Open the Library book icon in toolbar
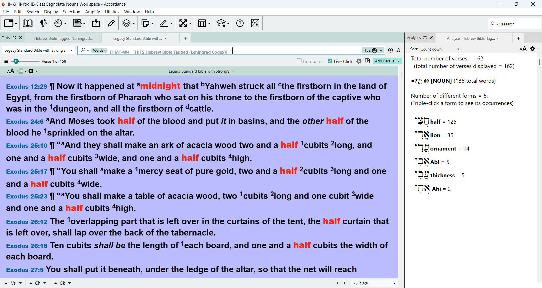542x288 pixels. (x=27, y=23)
